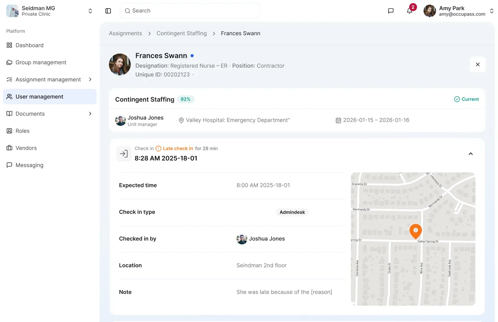Open the chat messages icon in header
This screenshot has width=498, height=322.
tap(391, 11)
